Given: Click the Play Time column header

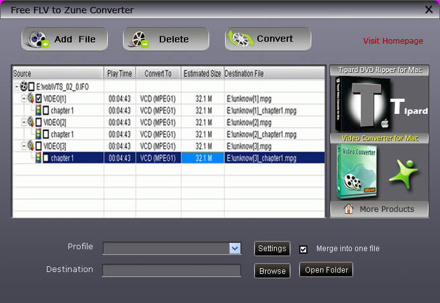Looking at the screenshot, I should (120, 74).
